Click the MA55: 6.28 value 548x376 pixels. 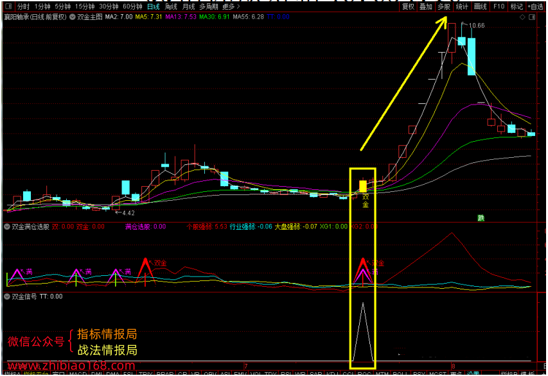pyautogui.click(x=248, y=17)
